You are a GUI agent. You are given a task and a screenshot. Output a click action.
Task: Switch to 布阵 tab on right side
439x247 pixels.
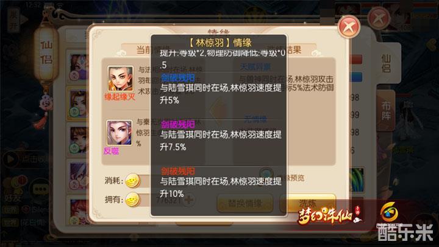point(386,110)
